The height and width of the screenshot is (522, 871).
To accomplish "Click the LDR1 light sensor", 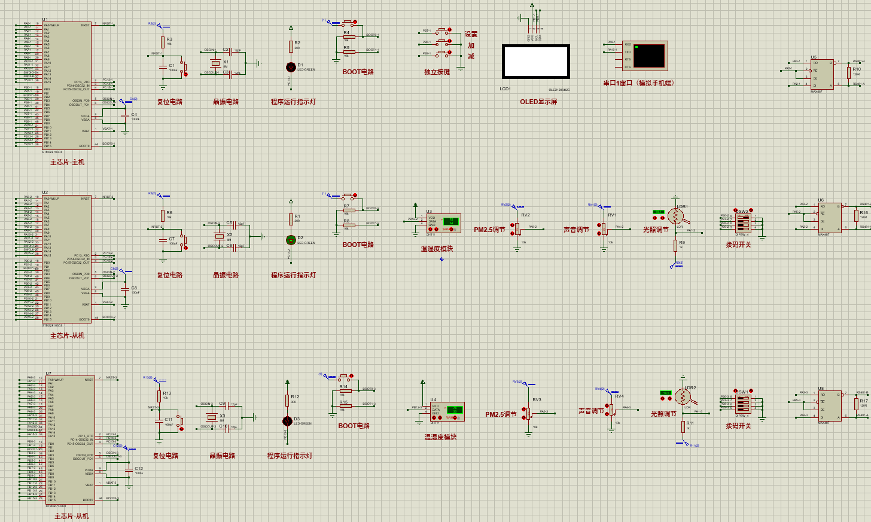I will pyautogui.click(x=677, y=216).
